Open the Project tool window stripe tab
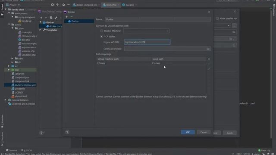This screenshot has width=276, height=155. 2,9
